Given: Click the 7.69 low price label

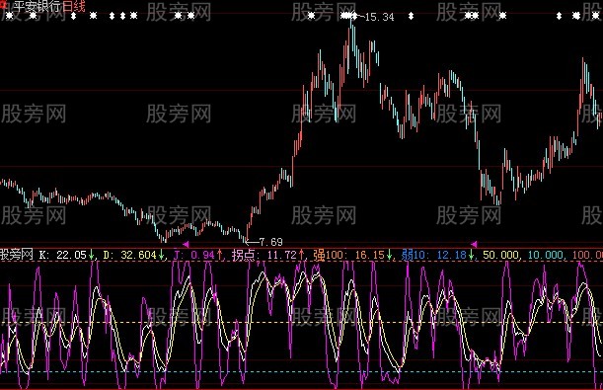Looking at the screenshot, I should pyautogui.click(x=270, y=242).
